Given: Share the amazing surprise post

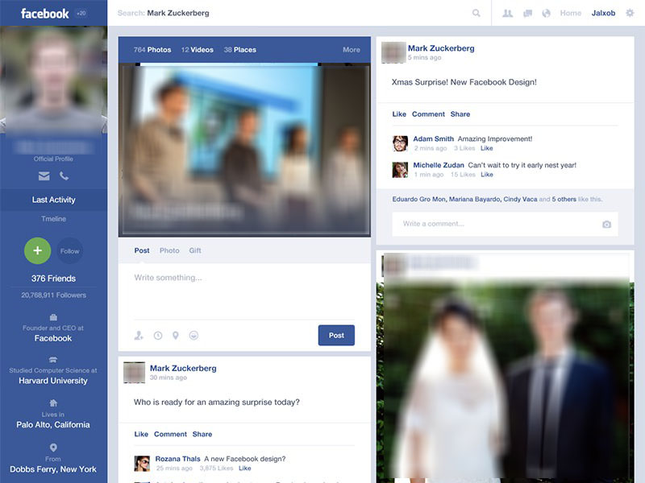Looking at the screenshot, I should pos(202,434).
